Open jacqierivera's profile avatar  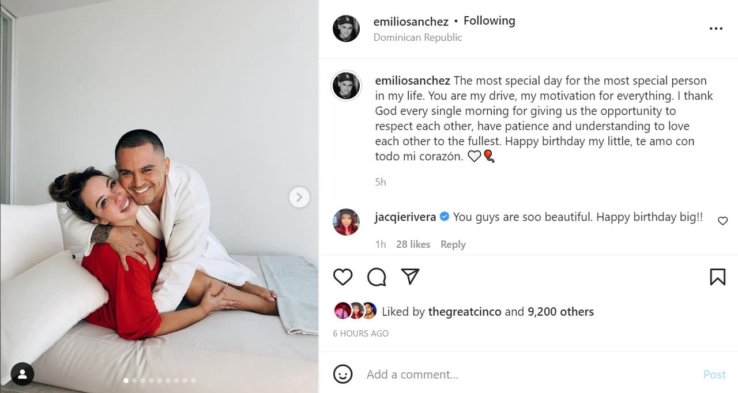tap(347, 222)
